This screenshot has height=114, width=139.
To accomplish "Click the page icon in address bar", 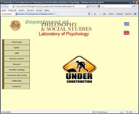I will click(x=14, y=6).
